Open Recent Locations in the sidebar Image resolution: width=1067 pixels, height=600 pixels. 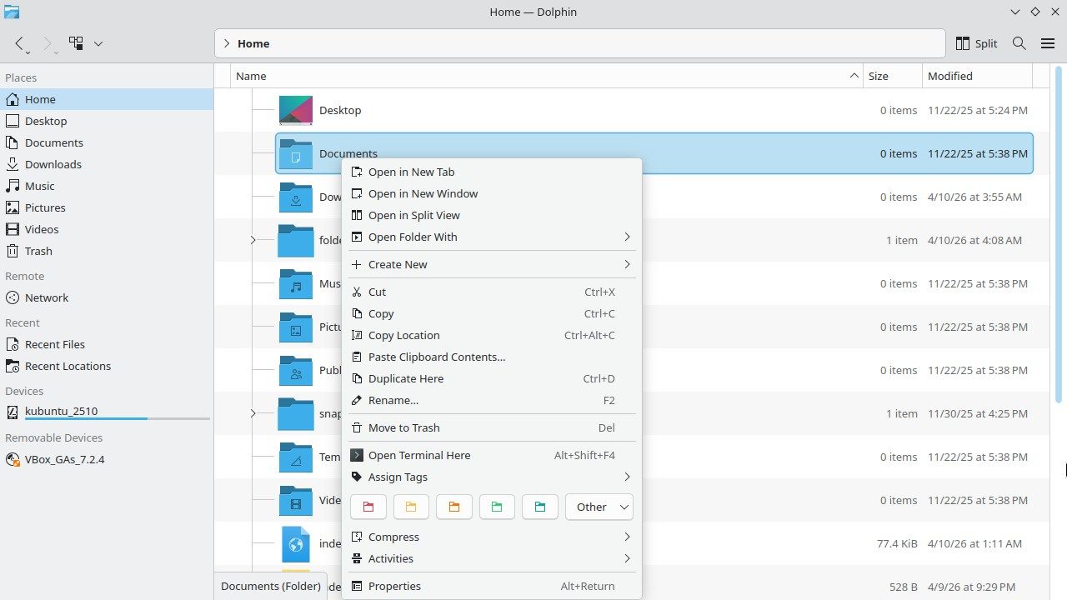[107, 366]
